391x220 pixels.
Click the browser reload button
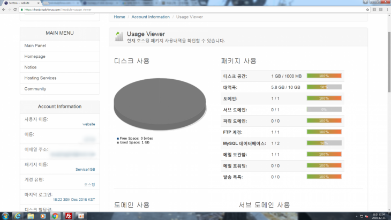point(14,10)
